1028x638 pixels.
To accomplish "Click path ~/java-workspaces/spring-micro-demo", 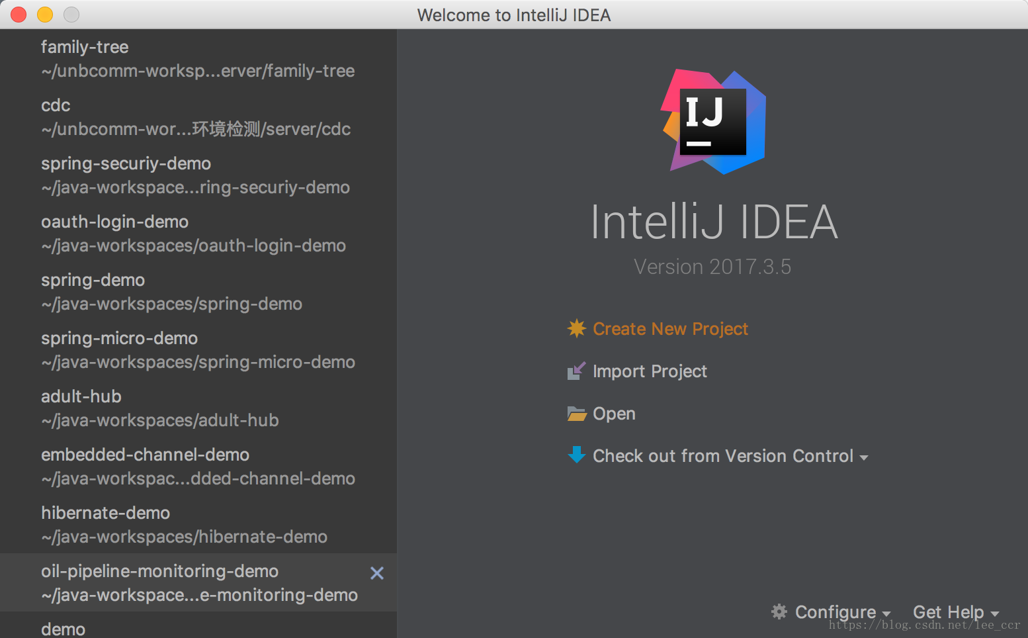I will tap(198, 362).
